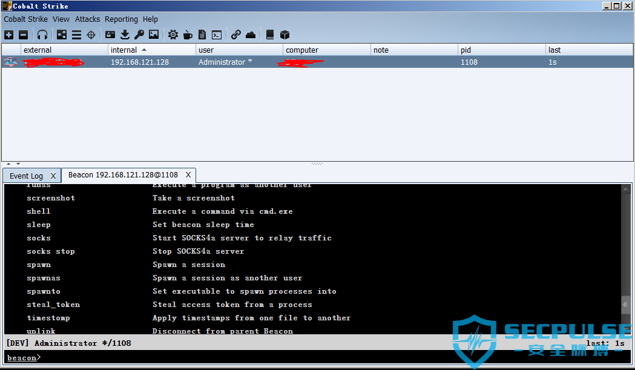The height and width of the screenshot is (370, 635).
Task: Click the Steal access token from a process text
Action: [x=232, y=305]
